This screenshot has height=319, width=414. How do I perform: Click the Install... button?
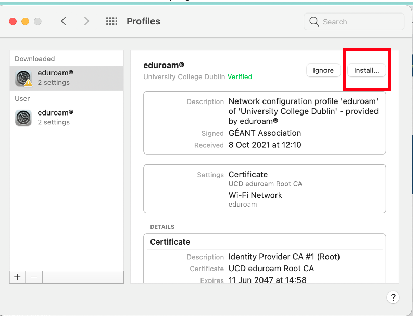(366, 70)
